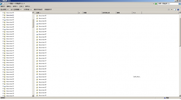Click folder icon of item ending 31 in tree pane

click(x=5, y=86)
